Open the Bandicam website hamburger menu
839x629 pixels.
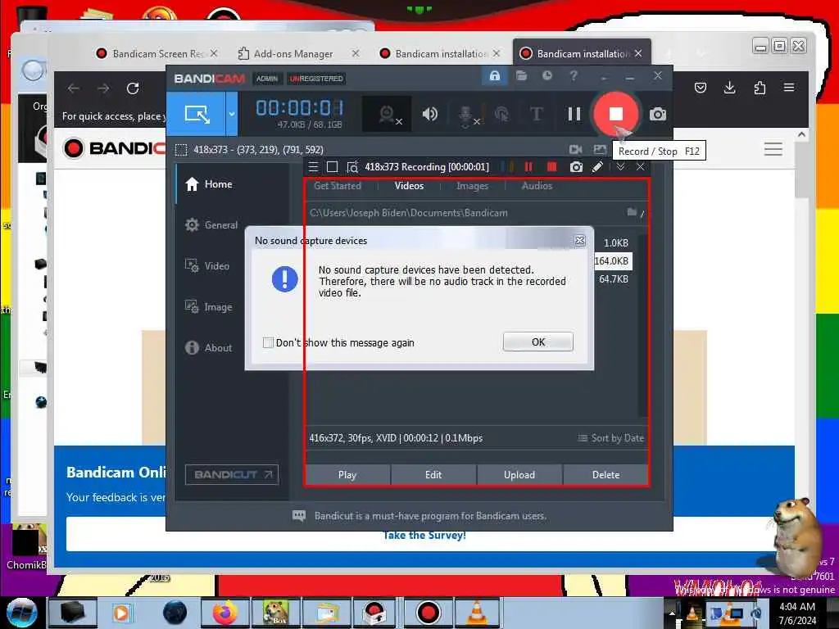point(773,149)
